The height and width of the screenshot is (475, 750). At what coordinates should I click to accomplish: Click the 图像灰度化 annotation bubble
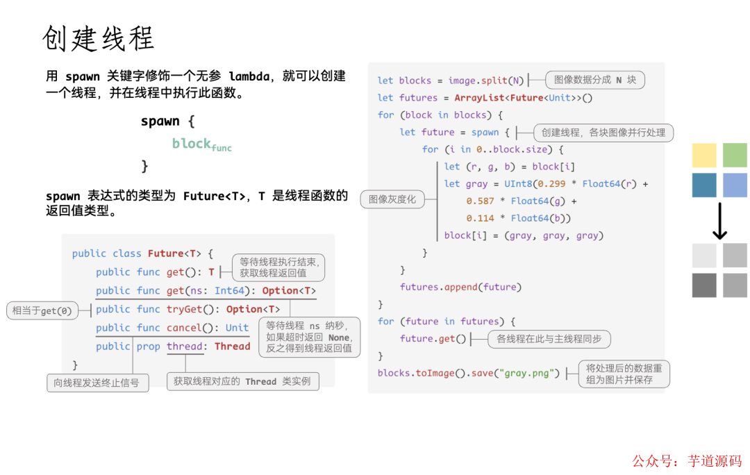(392, 199)
